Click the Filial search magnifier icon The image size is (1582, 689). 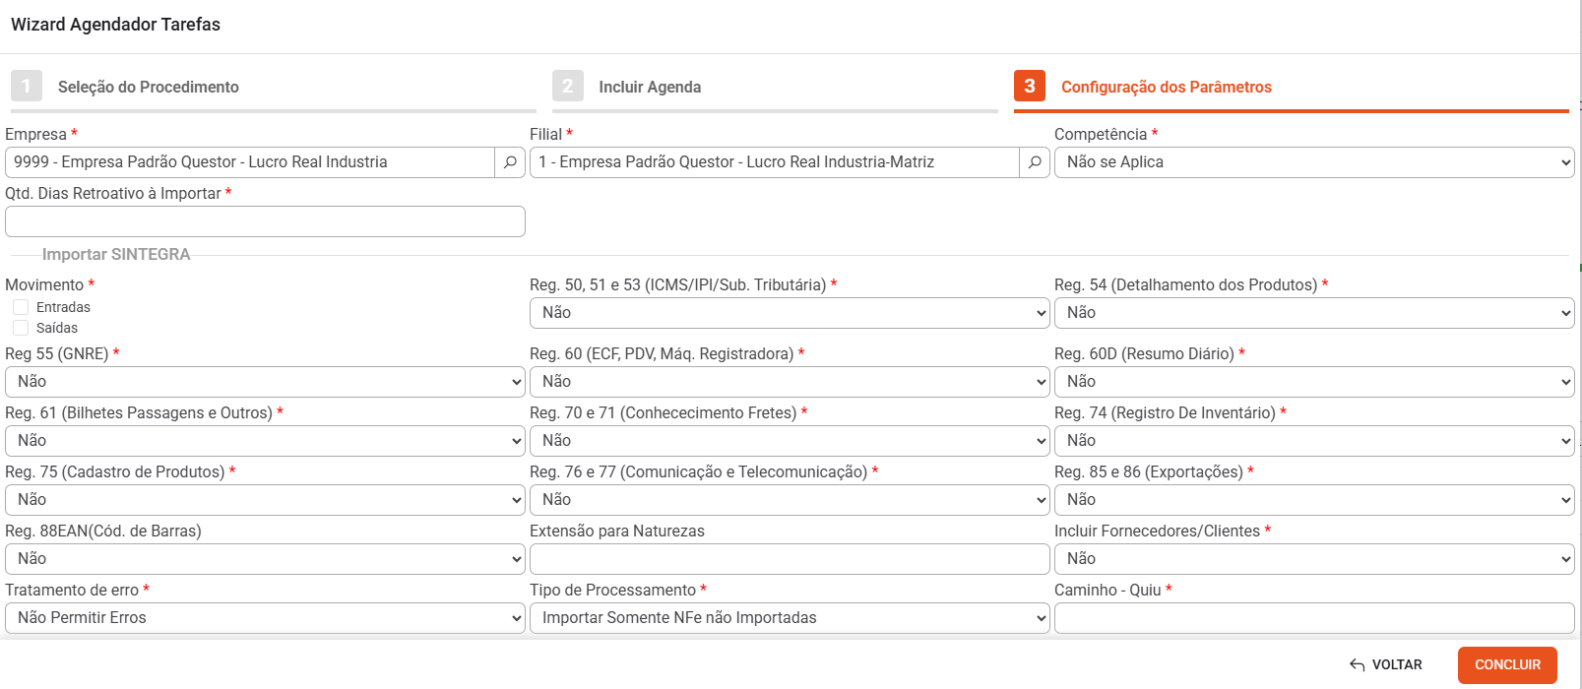click(x=1035, y=162)
